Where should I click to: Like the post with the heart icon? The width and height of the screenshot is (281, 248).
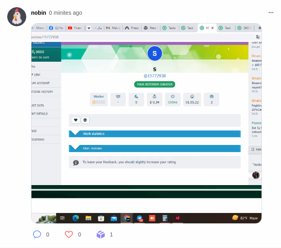tap(69, 234)
